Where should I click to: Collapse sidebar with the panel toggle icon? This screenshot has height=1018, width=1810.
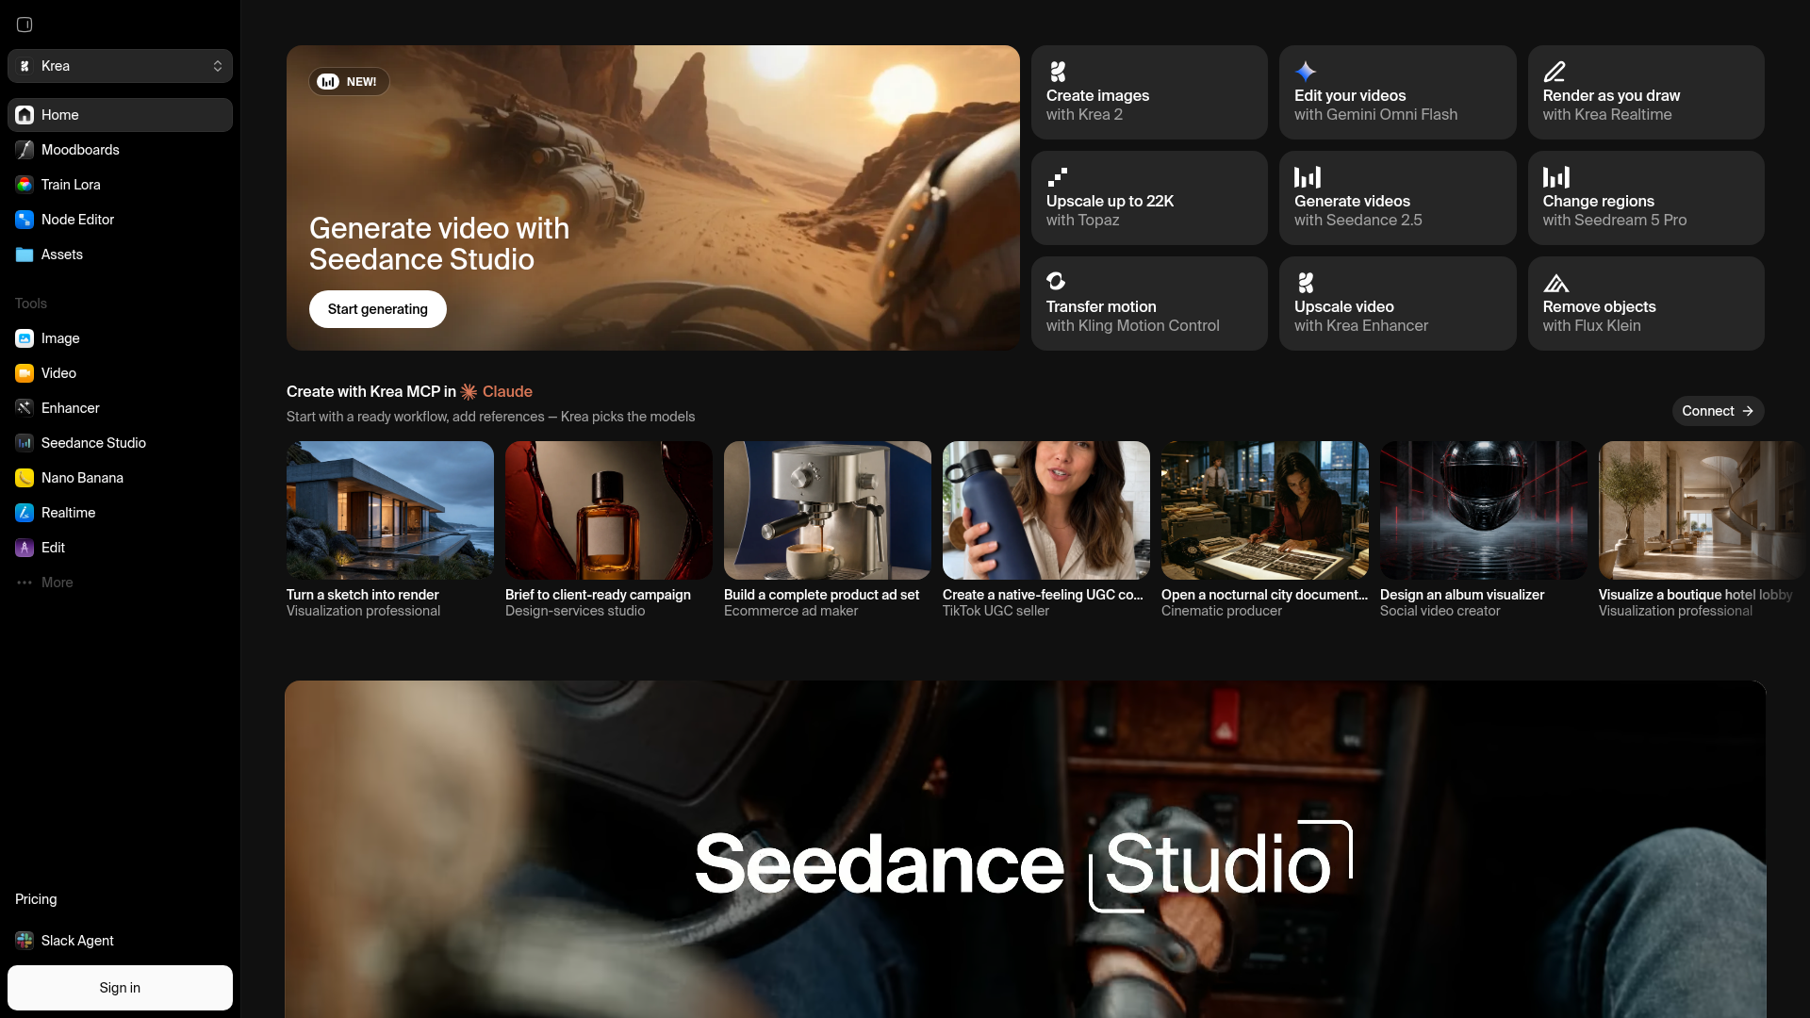click(25, 25)
